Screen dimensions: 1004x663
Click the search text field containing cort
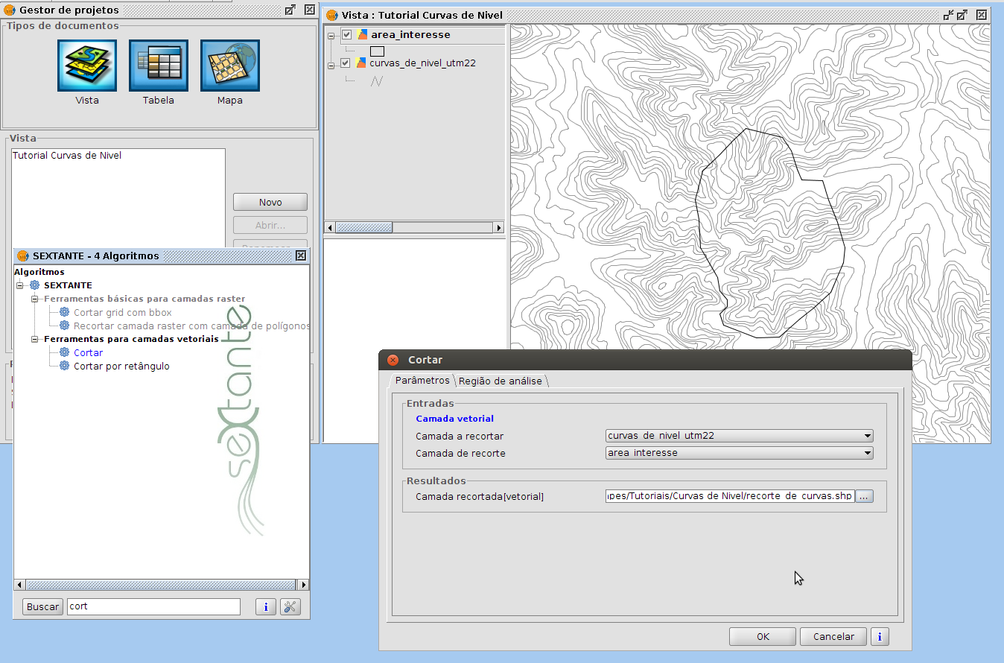[153, 606]
